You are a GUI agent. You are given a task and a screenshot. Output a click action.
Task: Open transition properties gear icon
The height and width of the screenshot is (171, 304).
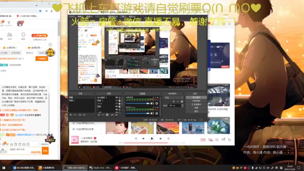(182, 101)
